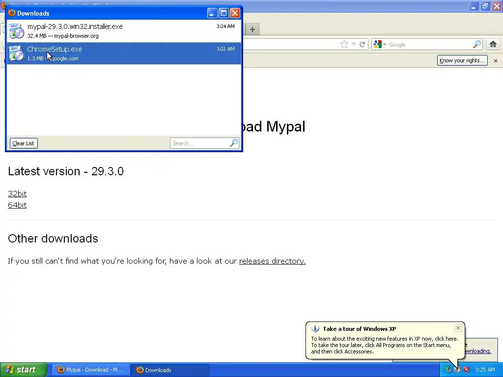
Task: Select the ChromeSetup.exe filename
Action: click(55, 49)
